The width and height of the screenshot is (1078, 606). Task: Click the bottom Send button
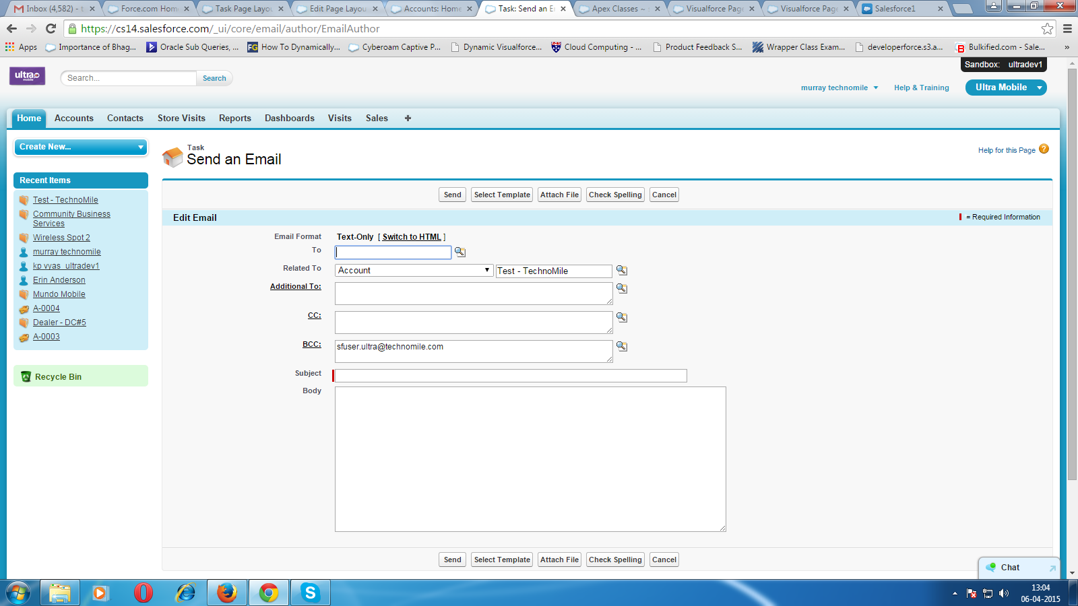point(452,560)
